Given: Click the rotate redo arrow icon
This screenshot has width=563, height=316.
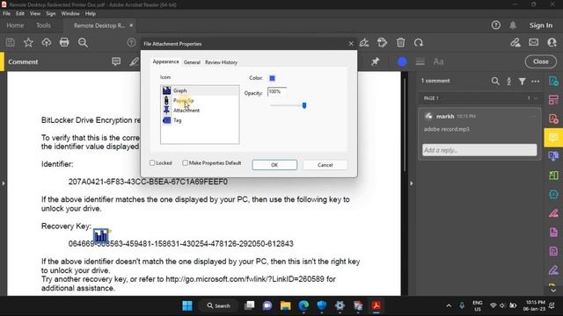Looking at the screenshot, I should point(419,43).
